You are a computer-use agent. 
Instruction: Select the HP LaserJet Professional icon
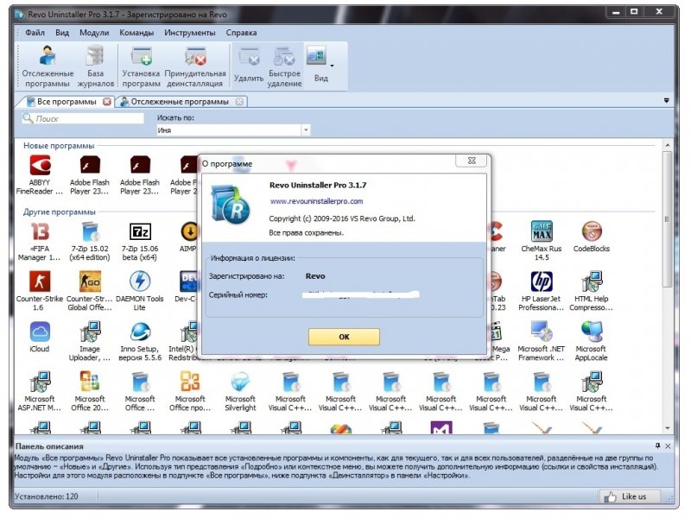[542, 291]
